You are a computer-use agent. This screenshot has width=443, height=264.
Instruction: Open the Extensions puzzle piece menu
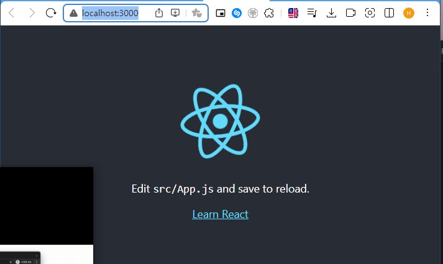pos(269,13)
